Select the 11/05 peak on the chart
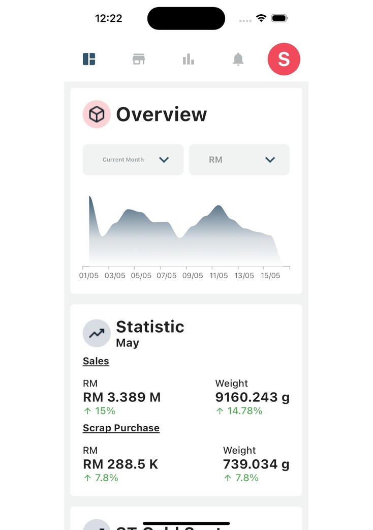This screenshot has width=373, height=530. point(219,207)
